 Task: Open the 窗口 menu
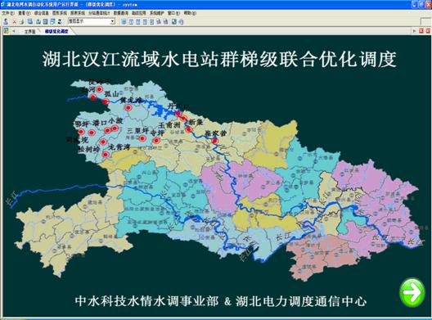point(173,13)
